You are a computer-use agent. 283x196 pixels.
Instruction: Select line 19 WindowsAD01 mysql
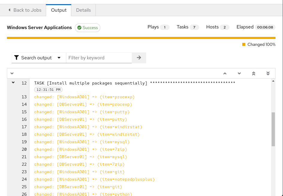(x=82, y=142)
